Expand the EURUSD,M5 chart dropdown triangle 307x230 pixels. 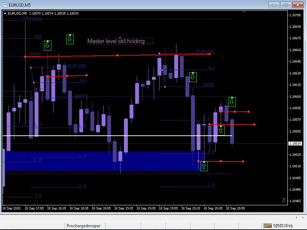click(5, 14)
